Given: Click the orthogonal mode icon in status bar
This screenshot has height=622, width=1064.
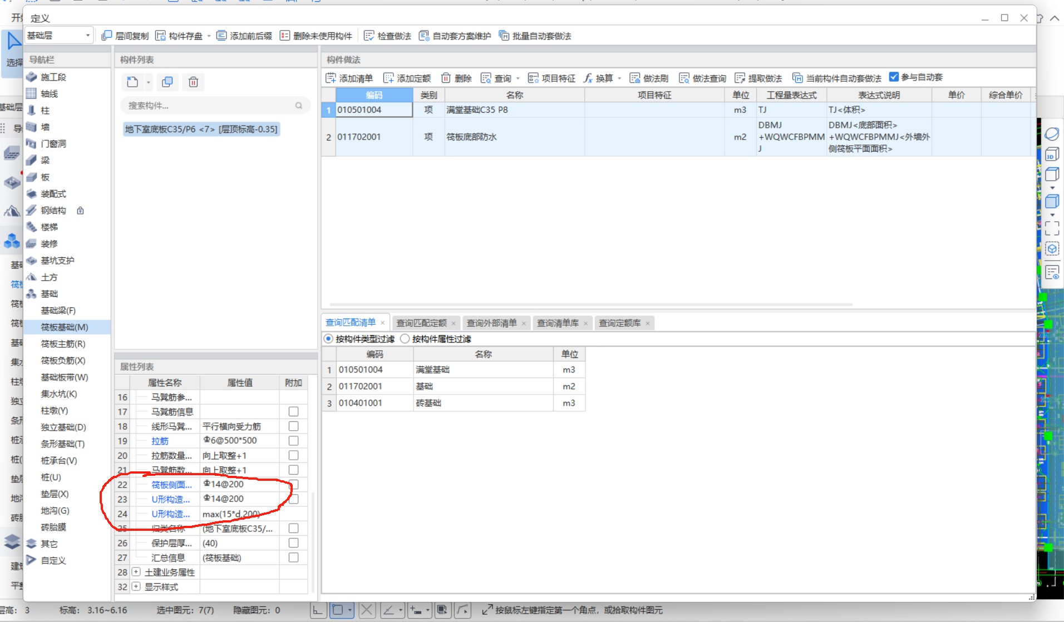Looking at the screenshot, I should 317,610.
